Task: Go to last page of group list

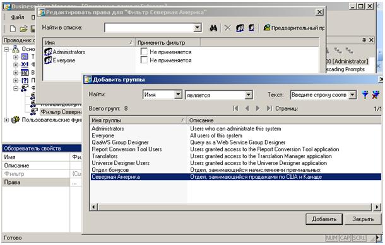Action: pos(269,108)
